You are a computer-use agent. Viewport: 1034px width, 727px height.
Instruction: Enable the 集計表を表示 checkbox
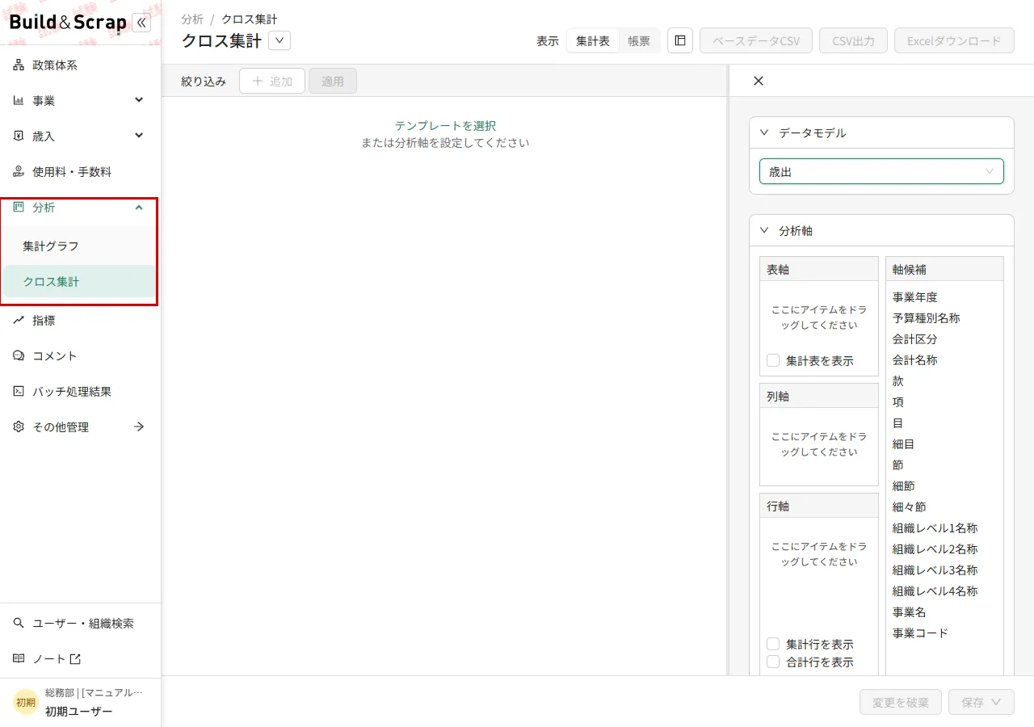tap(773, 360)
